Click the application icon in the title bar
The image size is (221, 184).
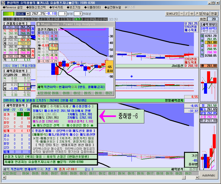[3, 3]
